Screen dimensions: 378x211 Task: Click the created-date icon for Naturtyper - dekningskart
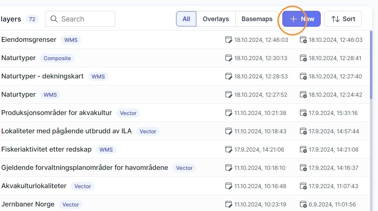[303, 76]
